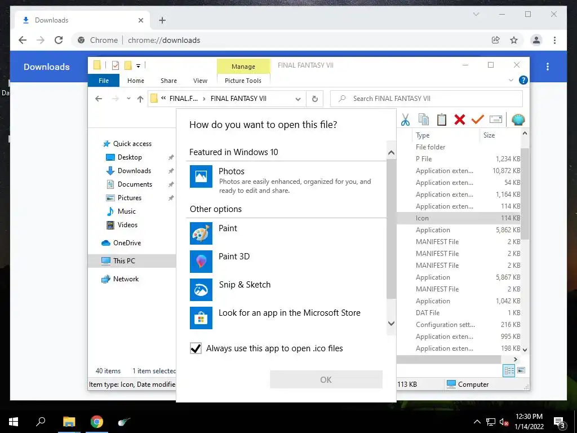The width and height of the screenshot is (577, 433).
Task: Expand the address bar history dropdown
Action: (298, 99)
